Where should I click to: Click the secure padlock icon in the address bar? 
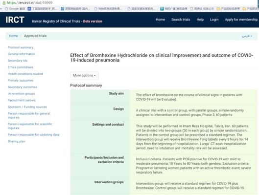click(x=4, y=2)
